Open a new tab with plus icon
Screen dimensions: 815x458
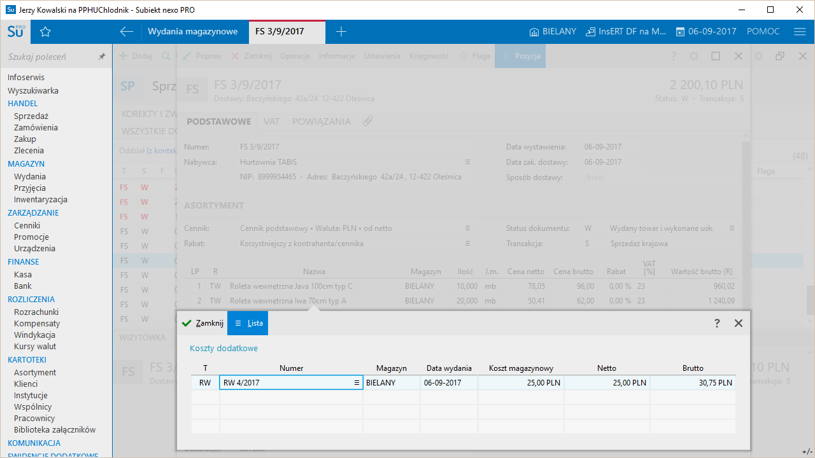pos(341,32)
